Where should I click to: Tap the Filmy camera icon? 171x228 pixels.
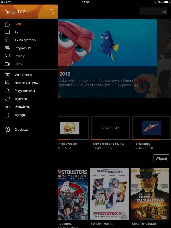pyautogui.click(x=7, y=64)
